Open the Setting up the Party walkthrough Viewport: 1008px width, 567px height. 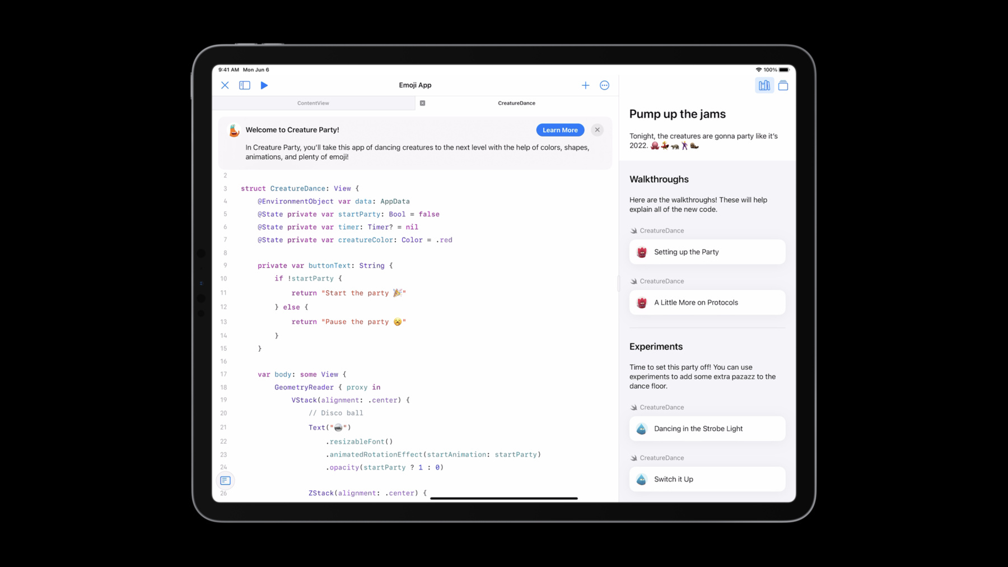(x=707, y=252)
